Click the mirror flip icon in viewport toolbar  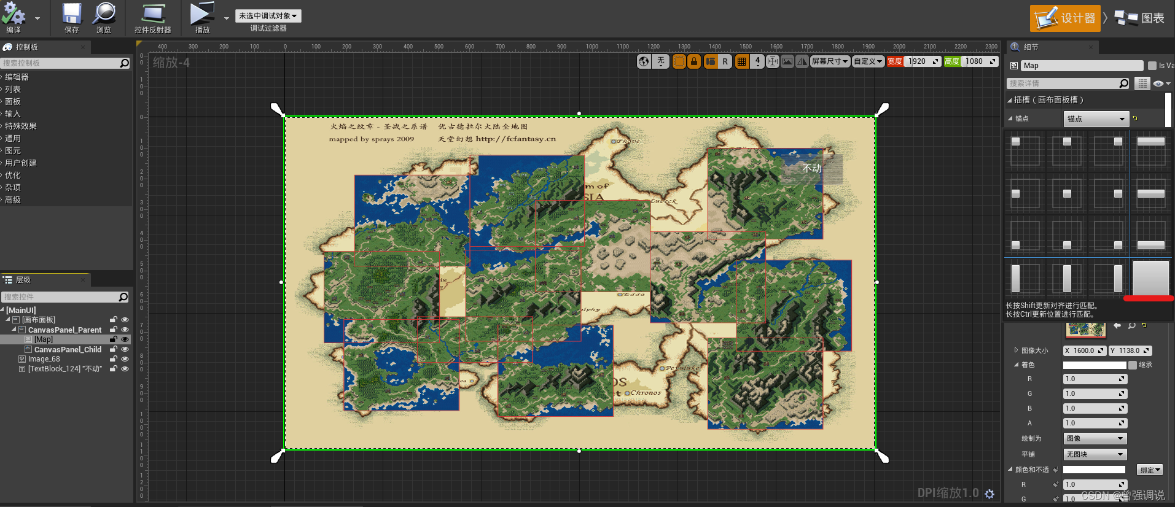(x=802, y=61)
